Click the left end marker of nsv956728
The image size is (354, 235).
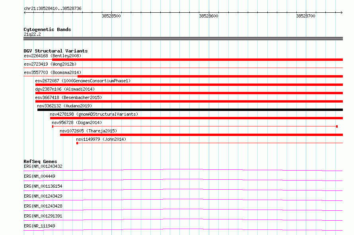pyautogui.click(x=53, y=126)
